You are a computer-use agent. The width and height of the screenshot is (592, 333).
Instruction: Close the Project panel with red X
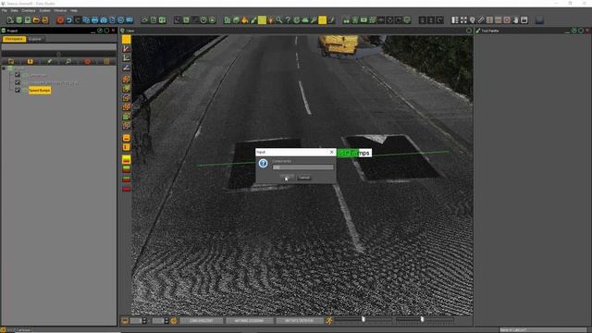coord(113,31)
